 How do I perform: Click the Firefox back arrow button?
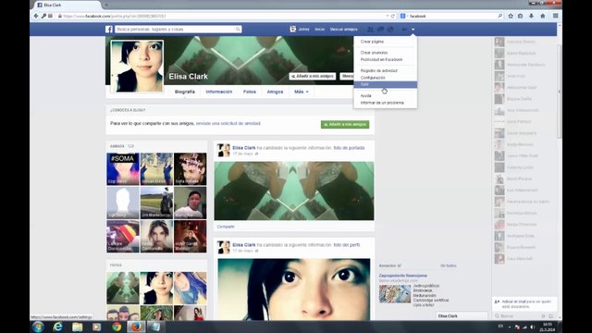click(36, 16)
